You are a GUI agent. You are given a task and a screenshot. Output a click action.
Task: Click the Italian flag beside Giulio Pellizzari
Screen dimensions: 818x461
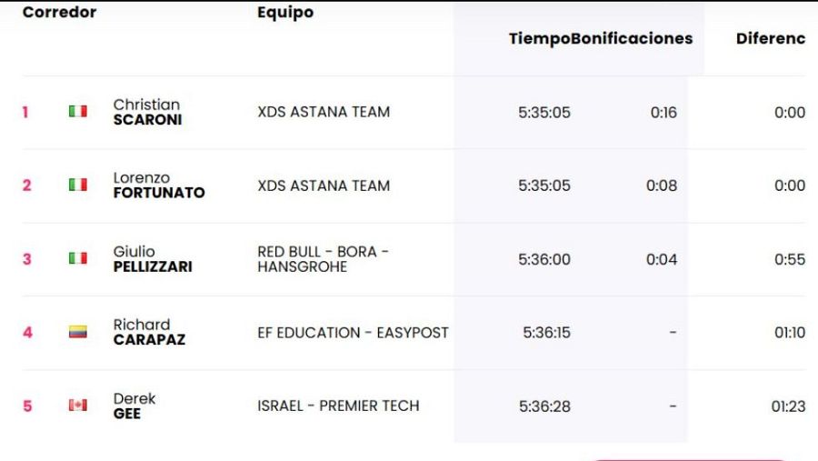78,258
